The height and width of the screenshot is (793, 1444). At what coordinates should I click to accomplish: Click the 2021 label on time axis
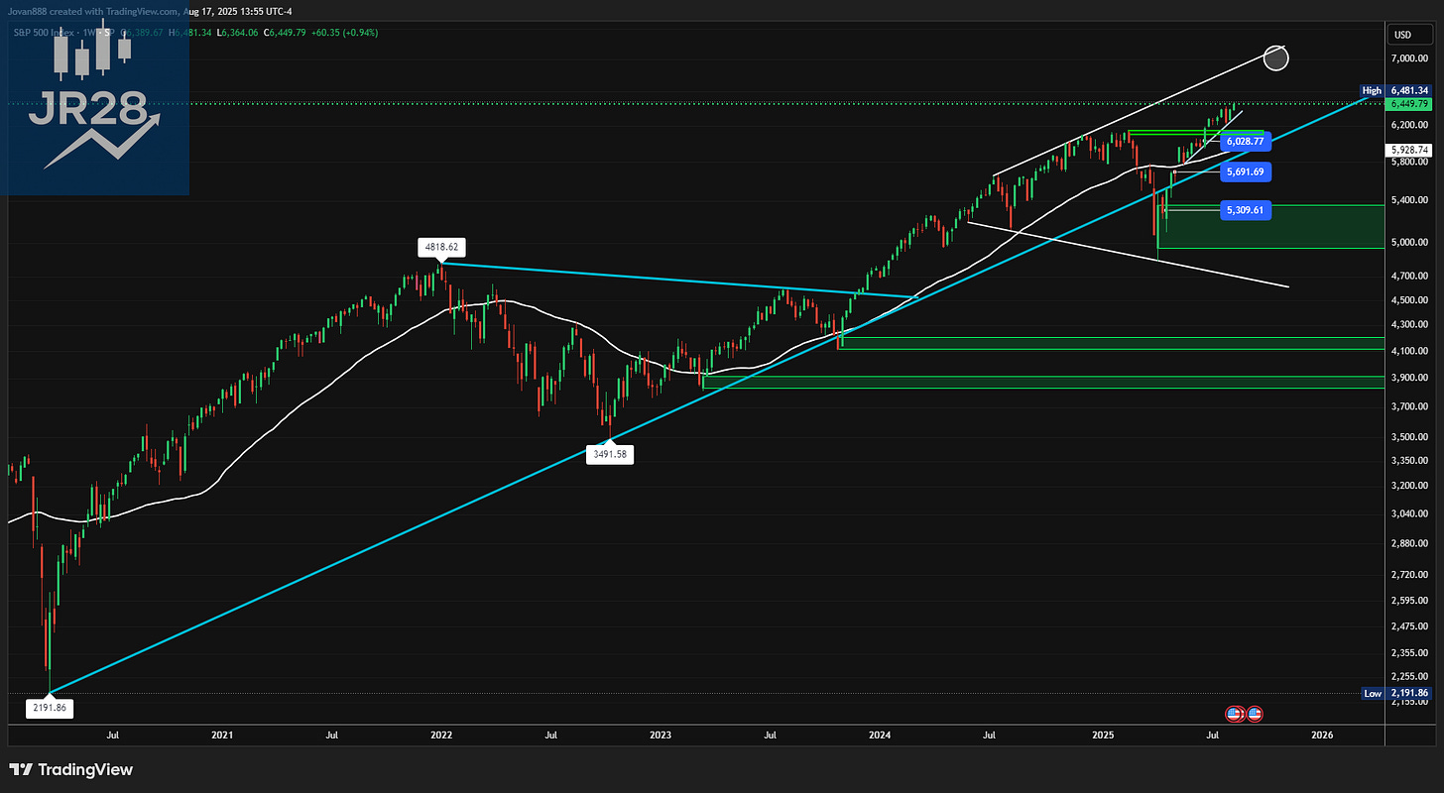[222, 735]
